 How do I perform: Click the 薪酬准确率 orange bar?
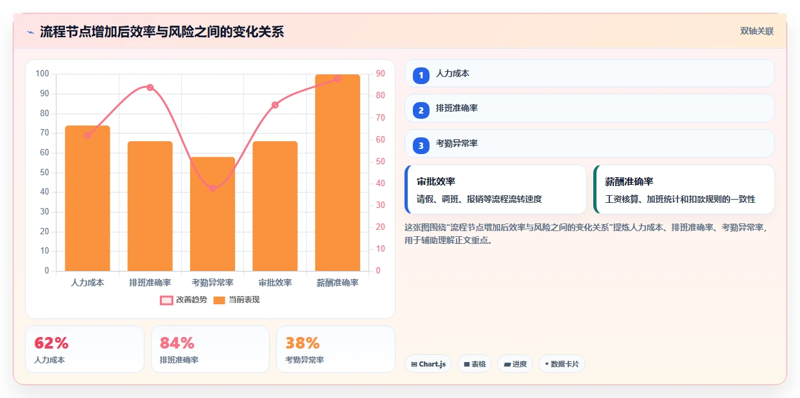point(337,173)
